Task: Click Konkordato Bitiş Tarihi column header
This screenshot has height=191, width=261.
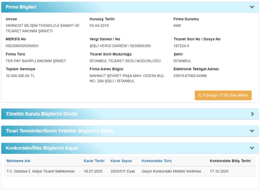Action: click(230, 161)
